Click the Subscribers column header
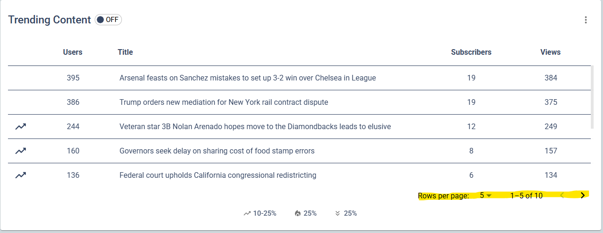The image size is (603, 233). click(471, 52)
